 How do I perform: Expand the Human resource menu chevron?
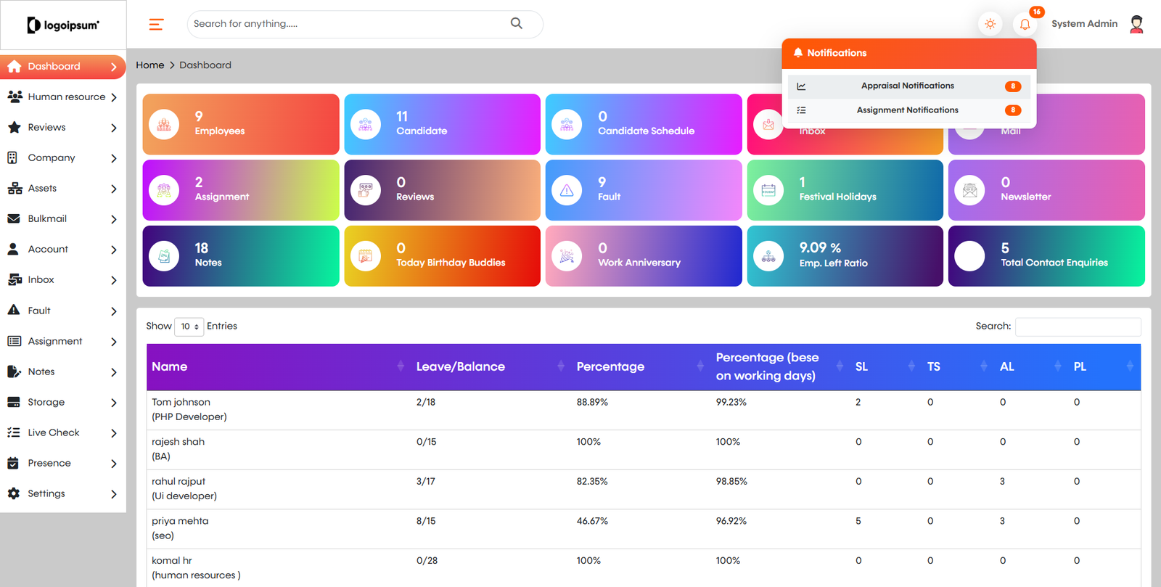pos(114,97)
